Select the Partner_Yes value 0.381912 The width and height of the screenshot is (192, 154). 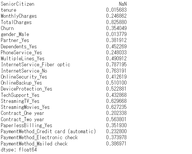116,40
